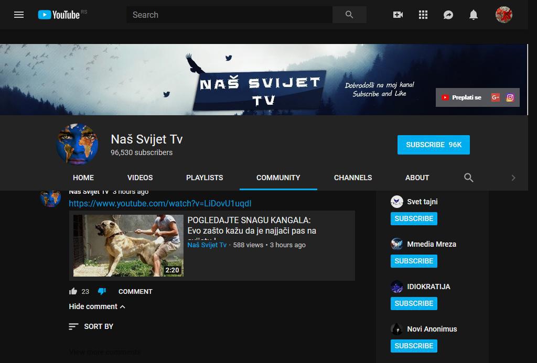The image size is (537, 363).
Task: Open the notifications bell
Action: pyautogui.click(x=474, y=15)
